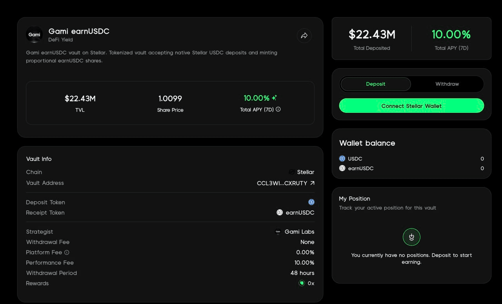Screen dimensions: 502x304
Task: Click the Platform Fee value 0.00%
Action: coord(305,252)
